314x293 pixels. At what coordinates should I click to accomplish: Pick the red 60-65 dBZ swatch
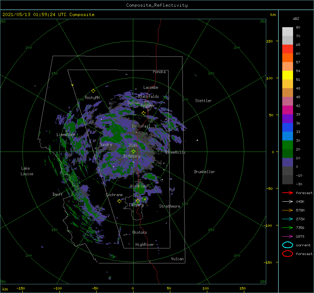pyautogui.click(x=287, y=49)
